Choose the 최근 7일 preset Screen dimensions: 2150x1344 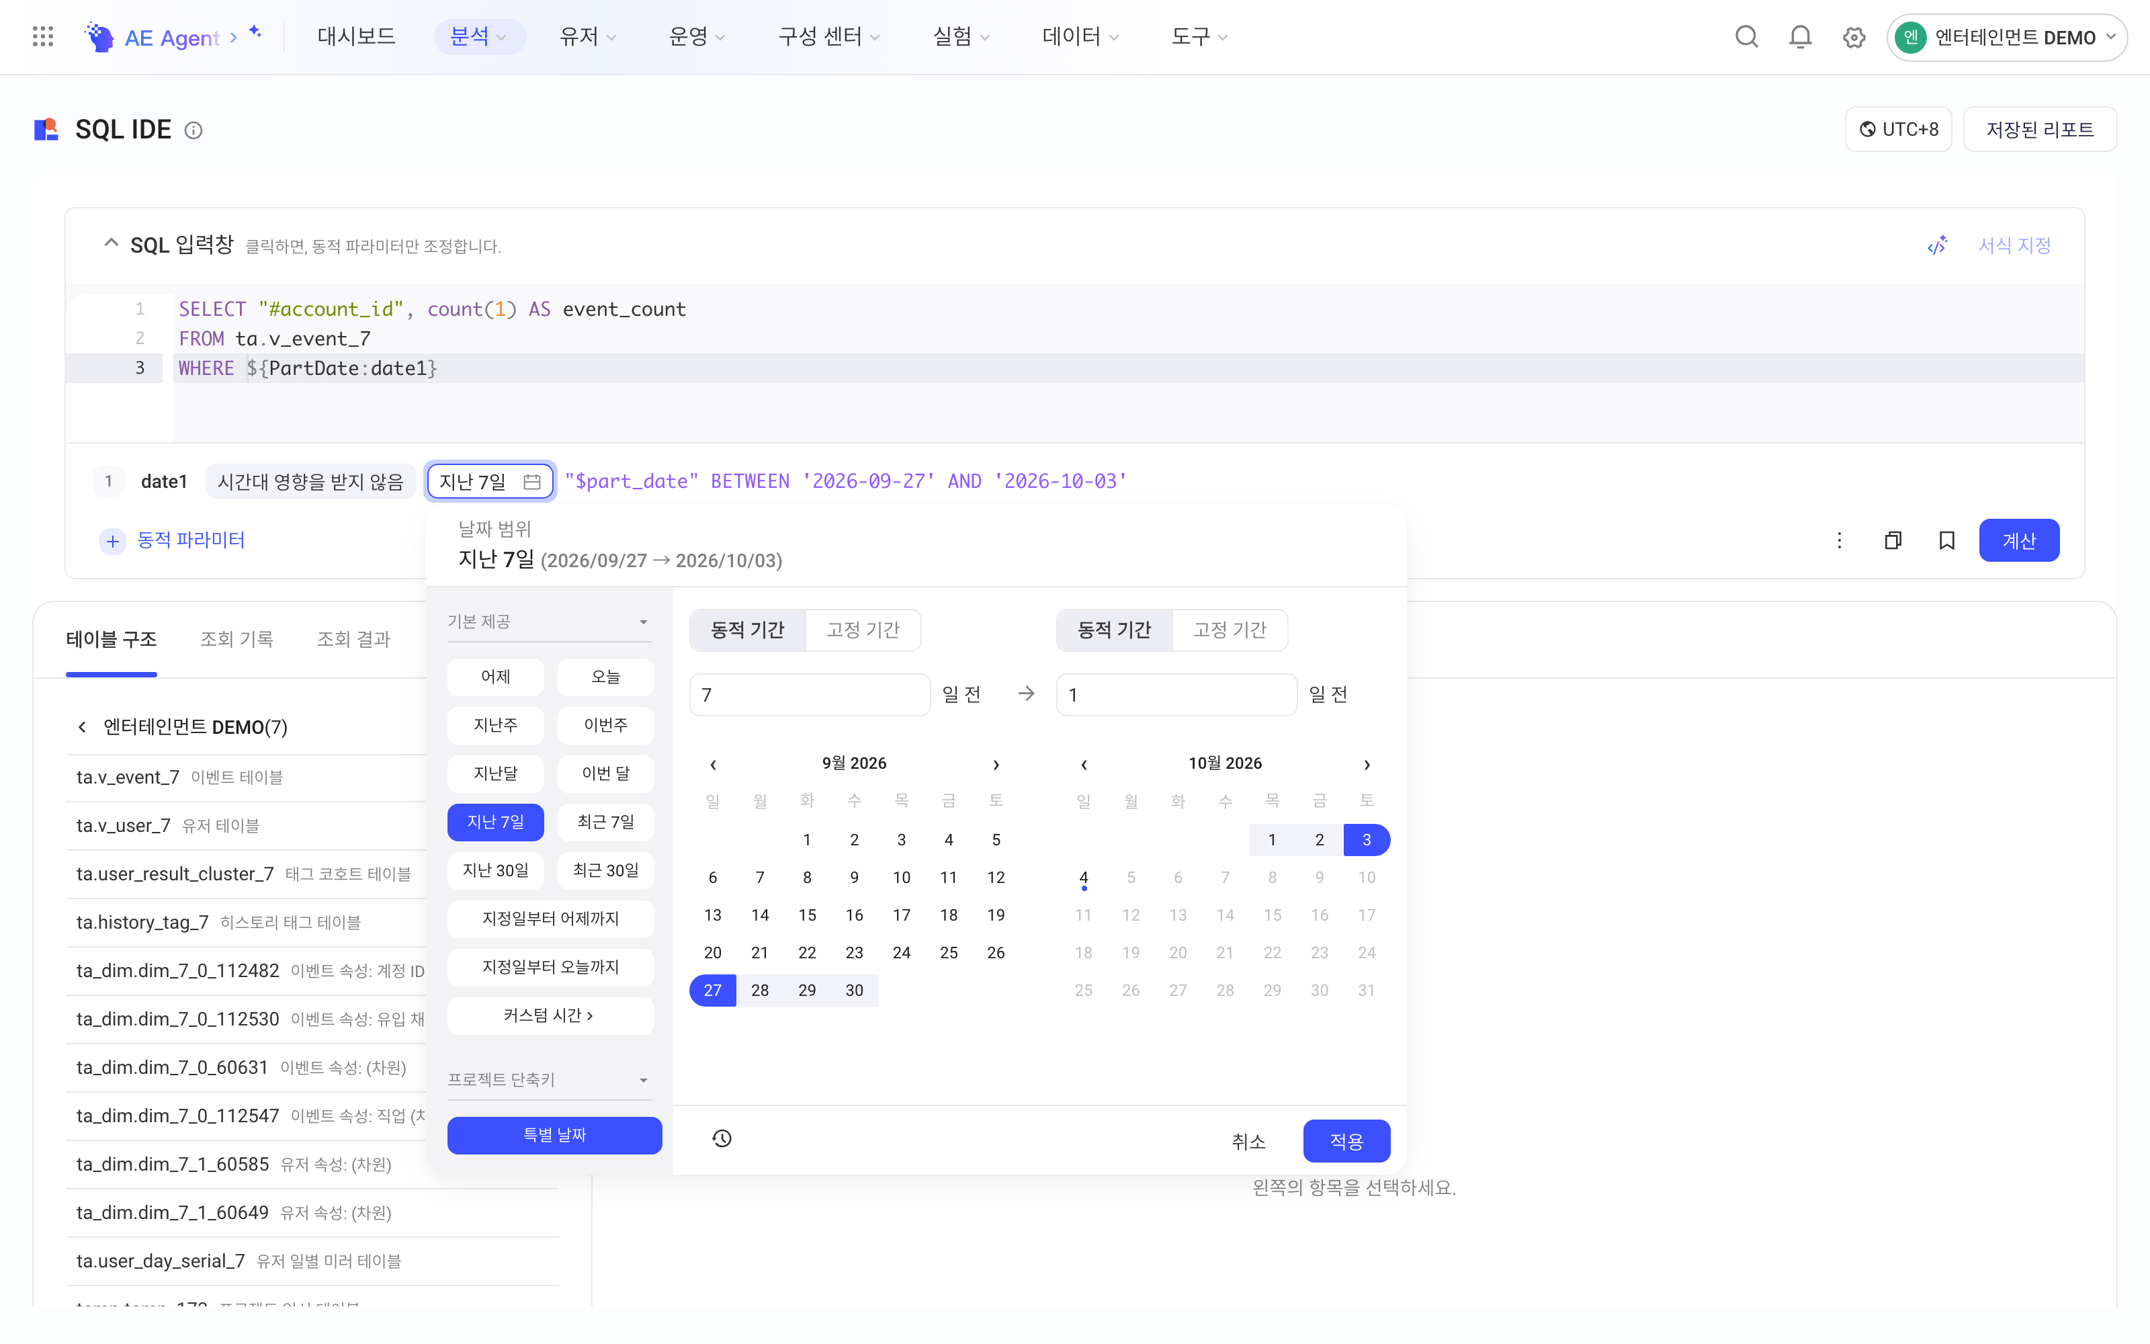coord(606,823)
